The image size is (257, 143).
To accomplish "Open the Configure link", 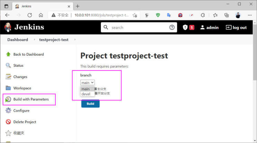I will (21, 111).
